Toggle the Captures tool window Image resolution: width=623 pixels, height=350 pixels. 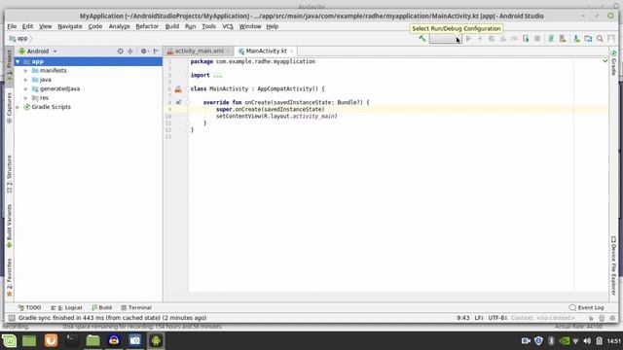[9, 108]
